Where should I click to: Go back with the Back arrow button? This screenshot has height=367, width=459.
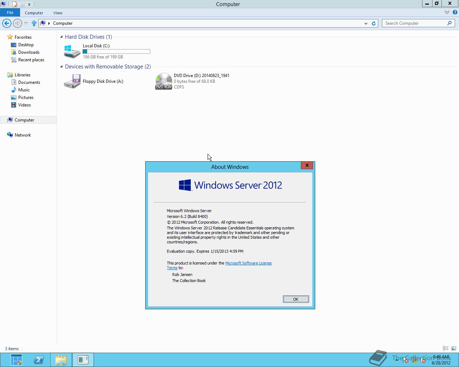[x=6, y=23]
